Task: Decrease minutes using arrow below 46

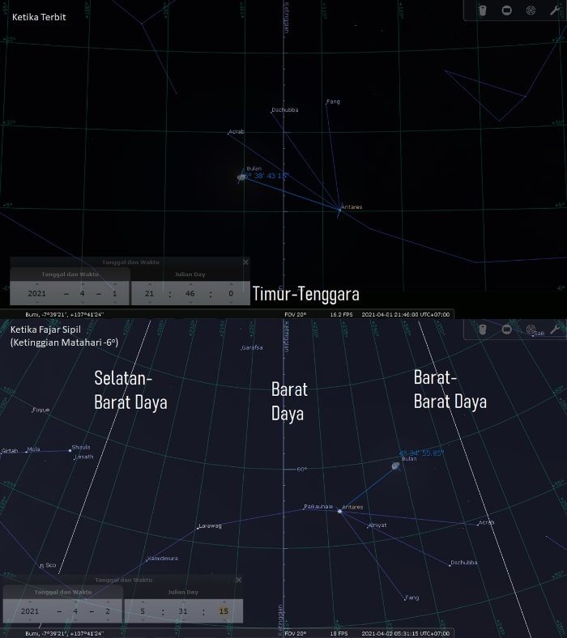Action: coord(190,302)
